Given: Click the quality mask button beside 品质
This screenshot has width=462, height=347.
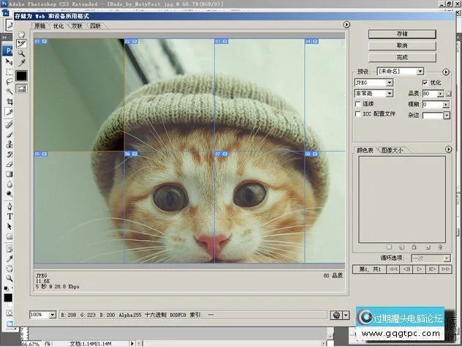Looking at the screenshot, I should tap(448, 94).
